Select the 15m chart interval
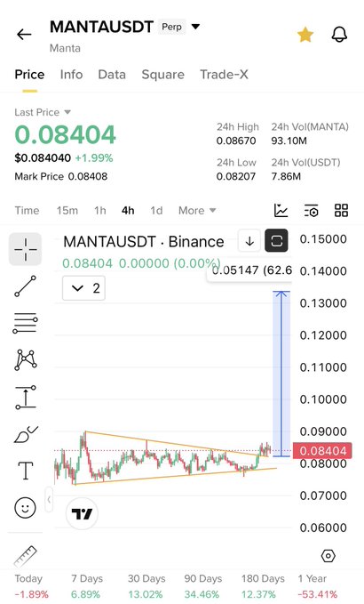The width and height of the screenshot is (364, 604). tap(67, 210)
